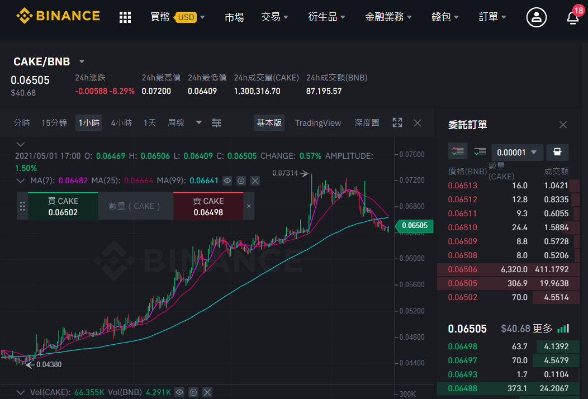The width and height of the screenshot is (588, 399).
Task: Select 周線 chart interval
Action: [x=176, y=122]
